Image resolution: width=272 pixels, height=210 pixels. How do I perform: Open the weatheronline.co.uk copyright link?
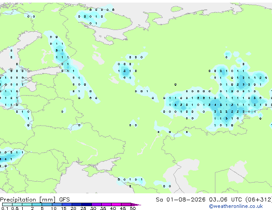(236, 206)
